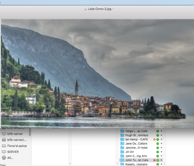This screenshot has height=166, width=194.
Task: Expand the Jane Os...Callars folder arrow
Action: (x=161, y=144)
